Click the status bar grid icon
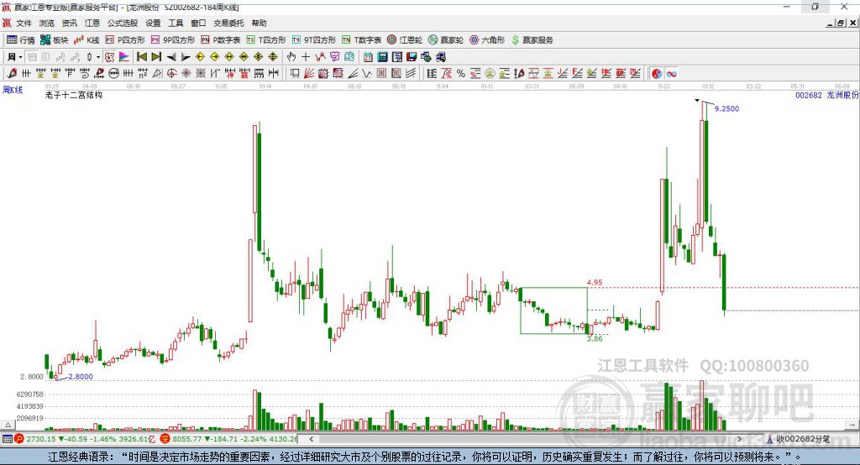This screenshot has width=860, height=465. tap(7, 439)
